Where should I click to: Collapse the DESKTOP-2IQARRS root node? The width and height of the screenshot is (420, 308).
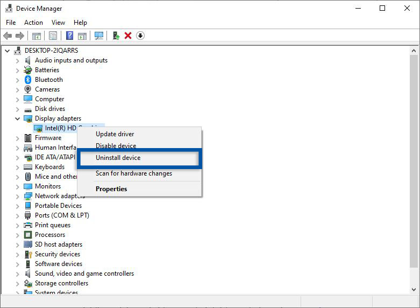pyautogui.click(x=7, y=51)
